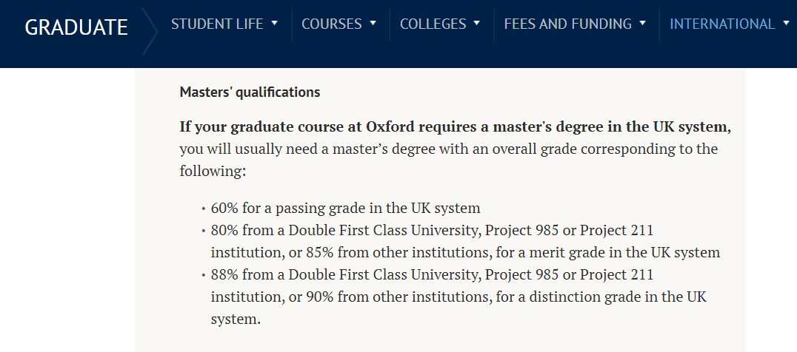Open the STUDENT LIFE menu
The image size is (797, 352).
click(217, 24)
